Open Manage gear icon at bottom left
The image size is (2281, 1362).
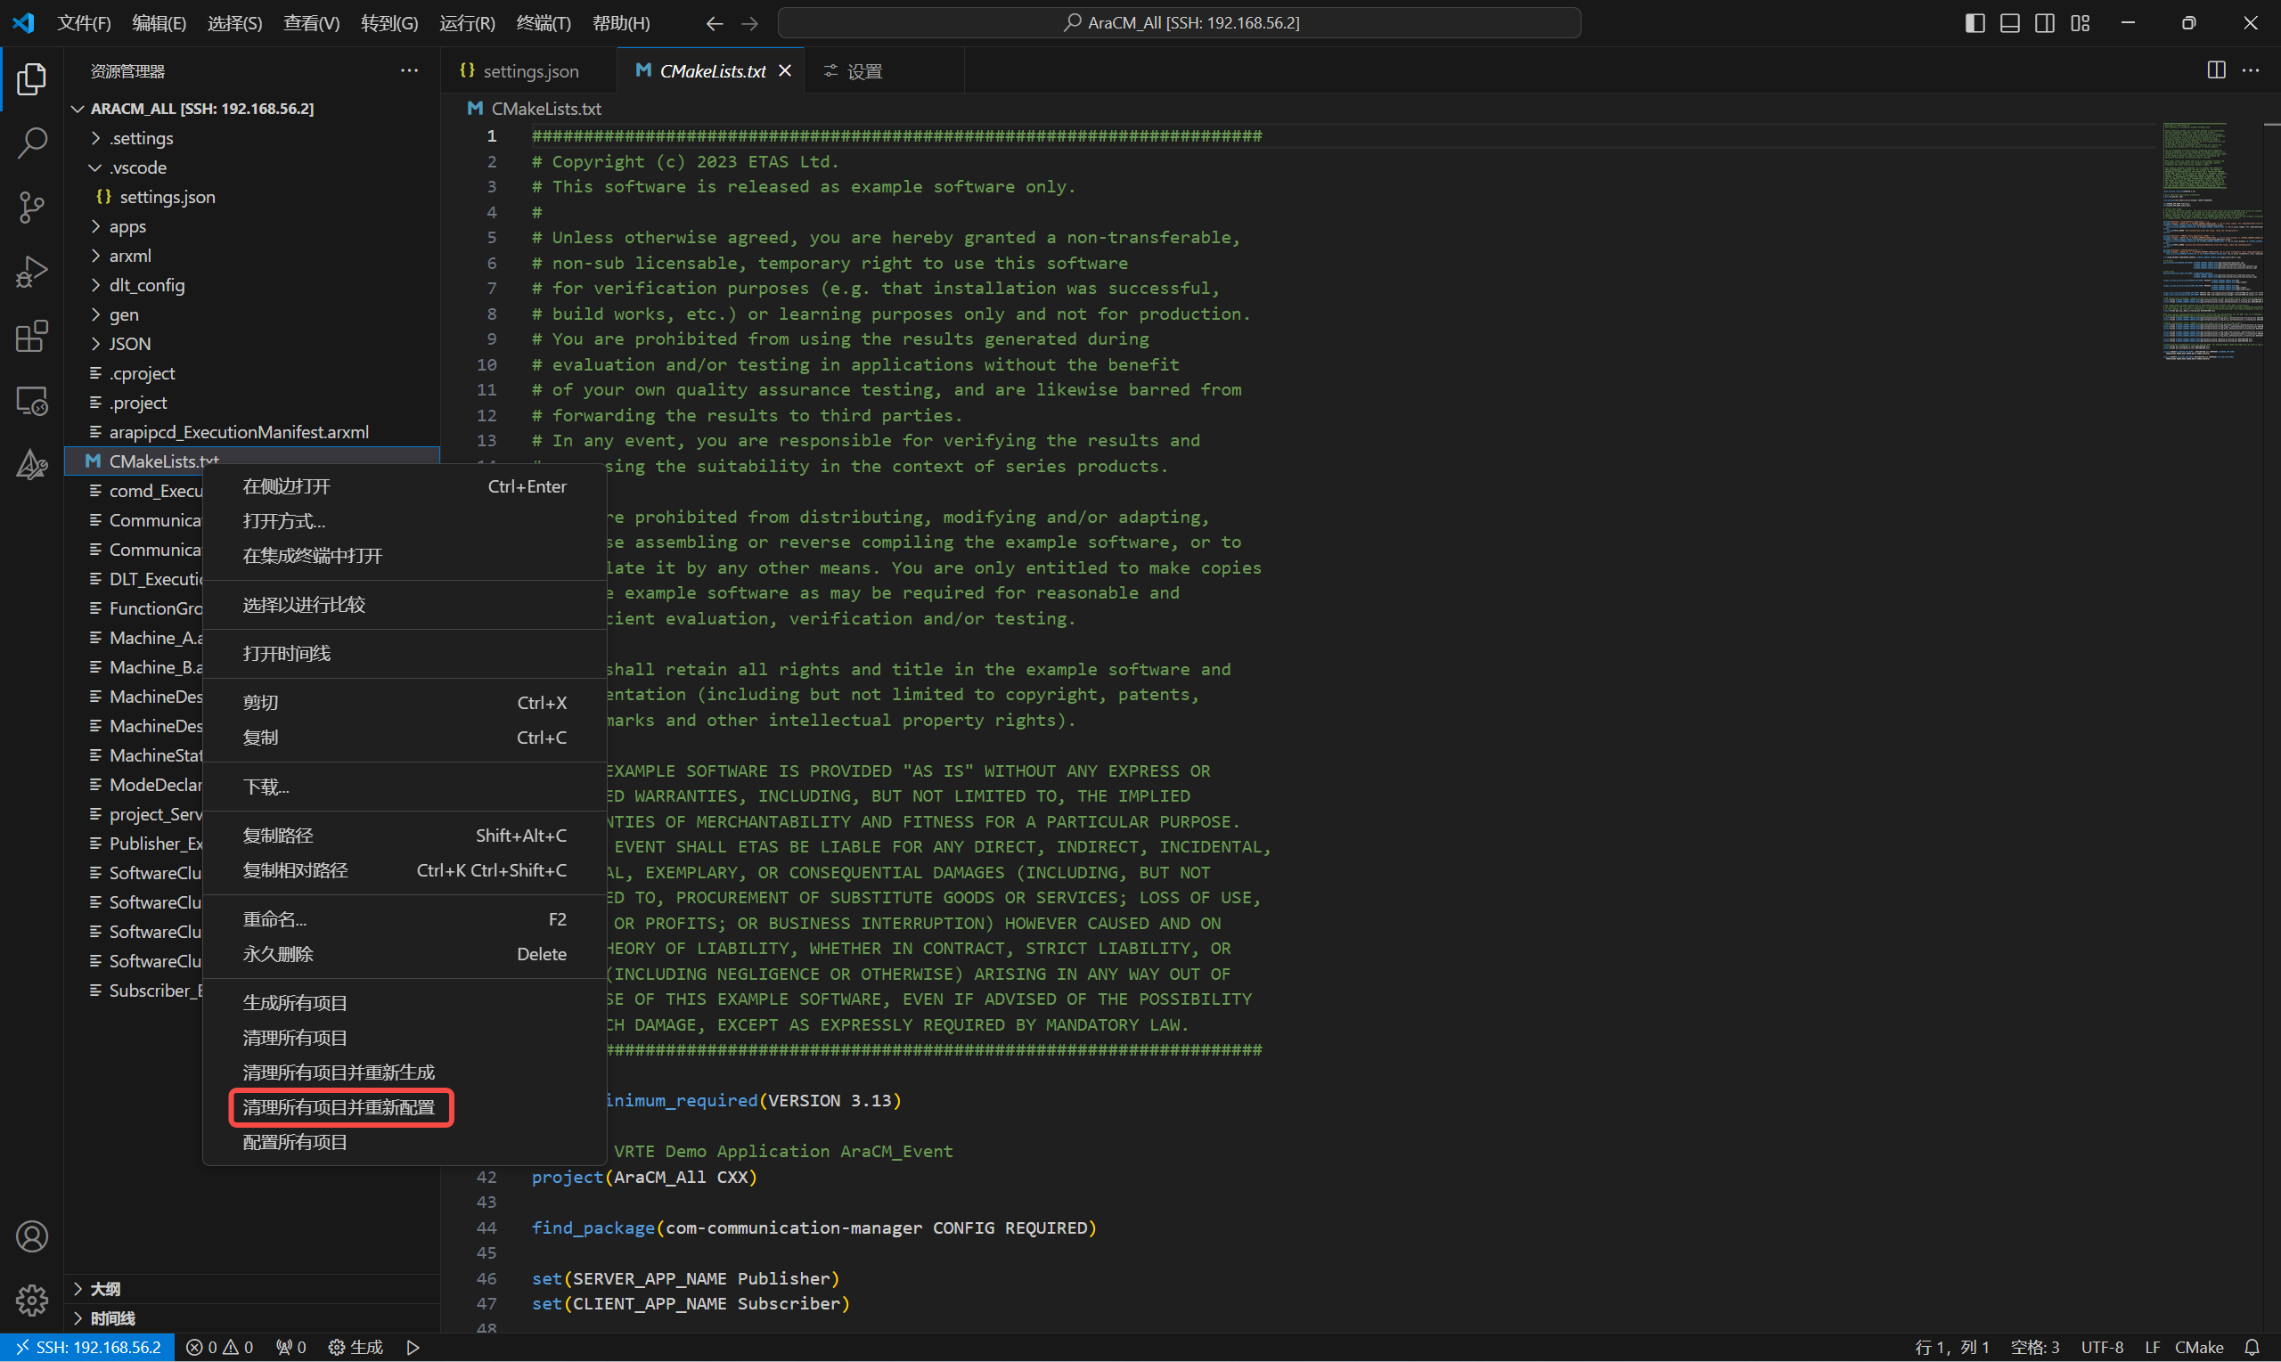(x=32, y=1301)
